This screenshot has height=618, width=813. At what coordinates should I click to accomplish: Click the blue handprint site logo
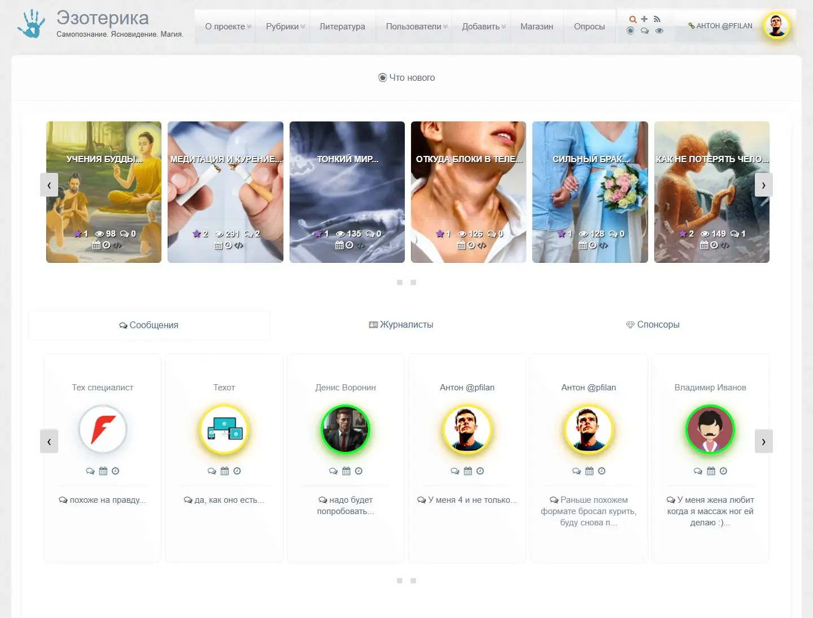coord(30,24)
